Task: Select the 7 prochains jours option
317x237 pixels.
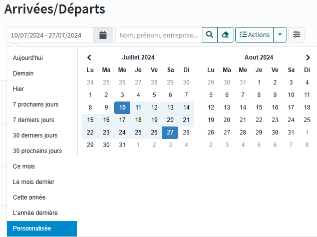Action: click(x=36, y=104)
